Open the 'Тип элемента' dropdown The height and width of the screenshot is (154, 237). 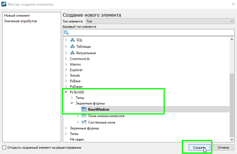coord(160,21)
